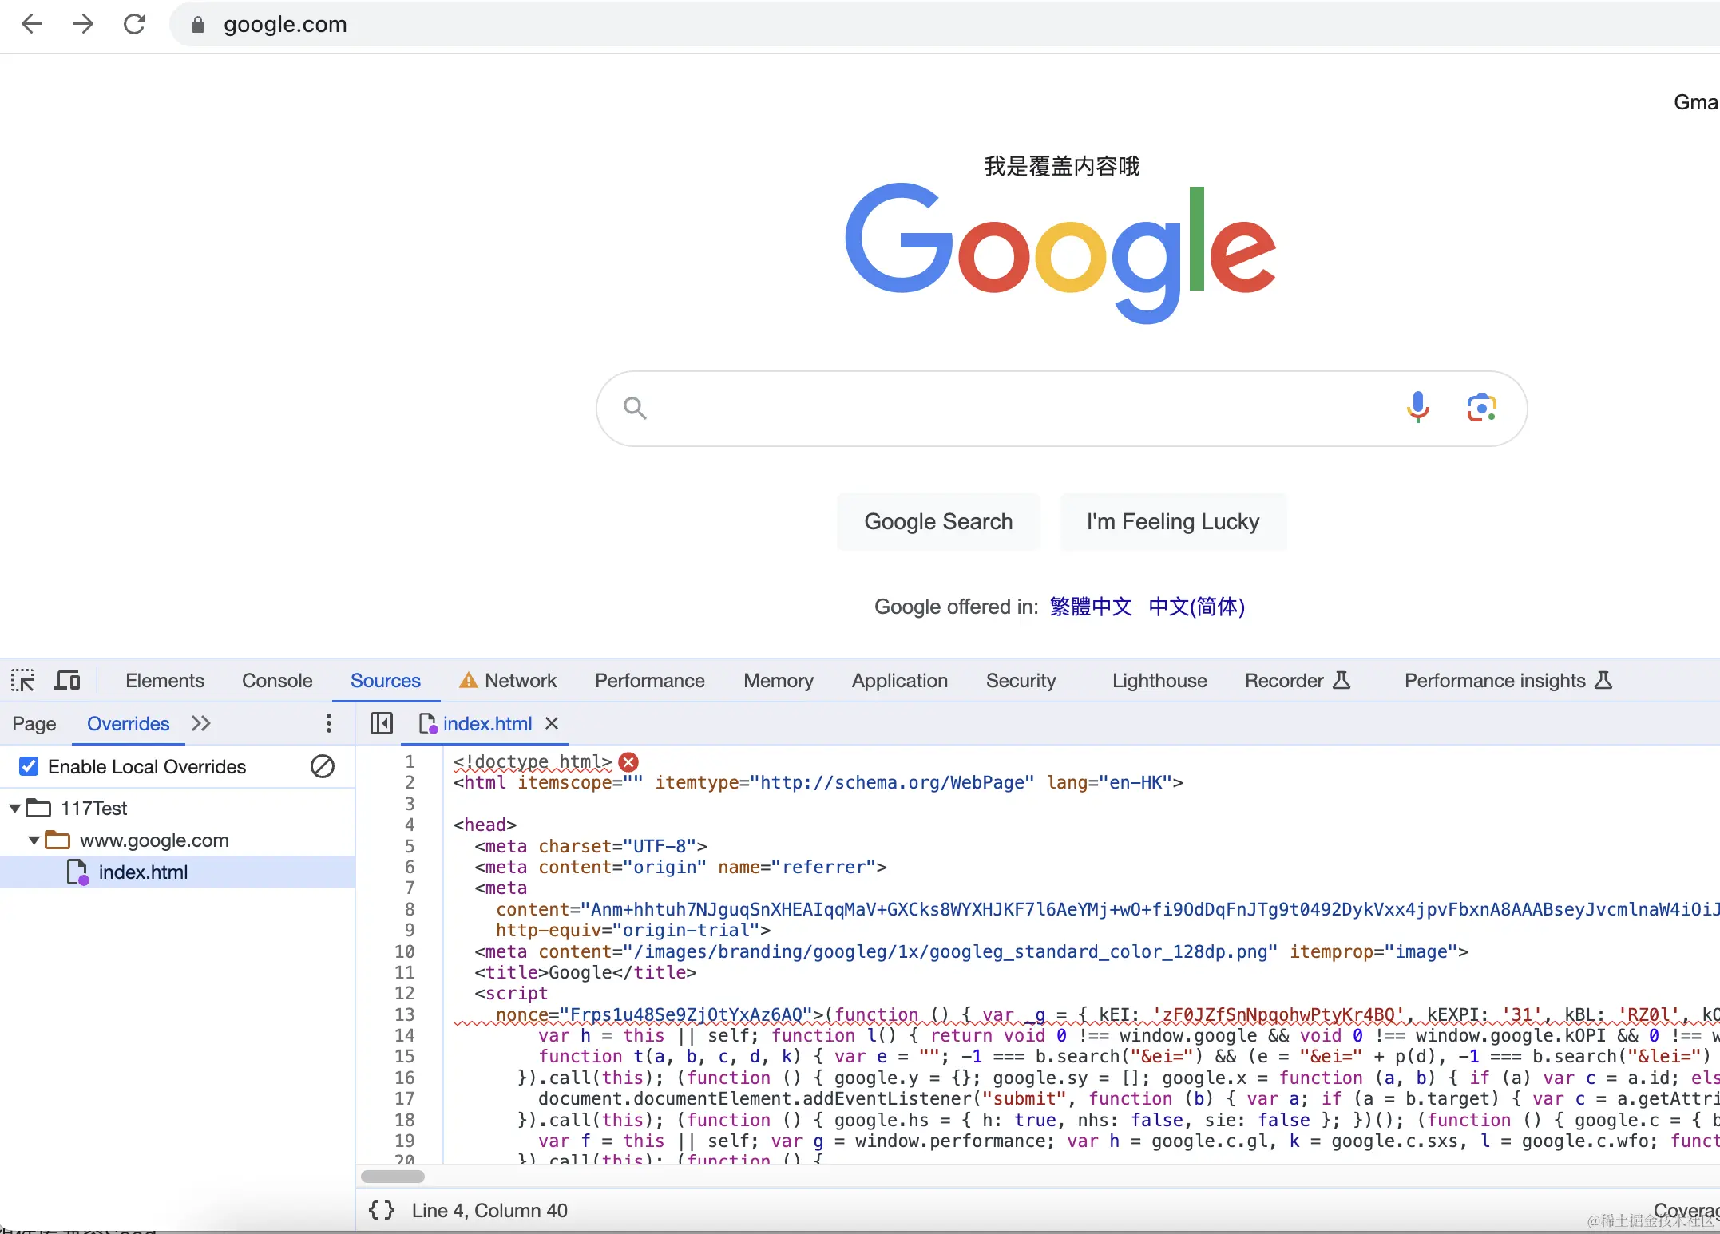Close the index.html editor tab

551,723
